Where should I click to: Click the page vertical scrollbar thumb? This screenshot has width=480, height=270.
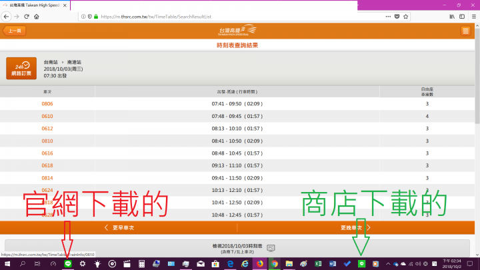[x=477, y=76]
